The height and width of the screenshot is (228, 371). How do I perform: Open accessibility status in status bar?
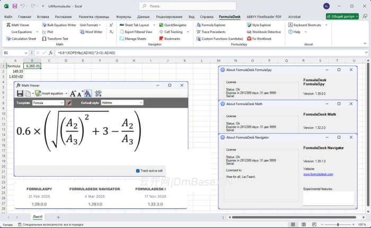tap(51, 225)
